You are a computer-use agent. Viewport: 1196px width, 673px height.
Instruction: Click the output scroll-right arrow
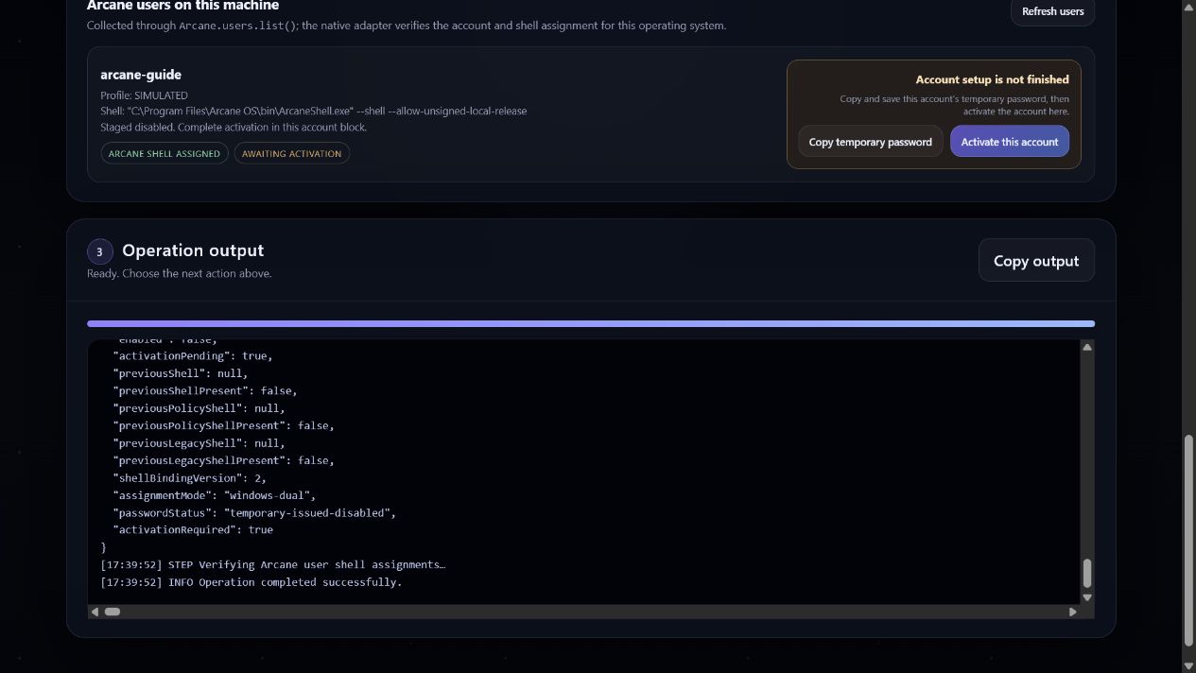pos(1073,612)
